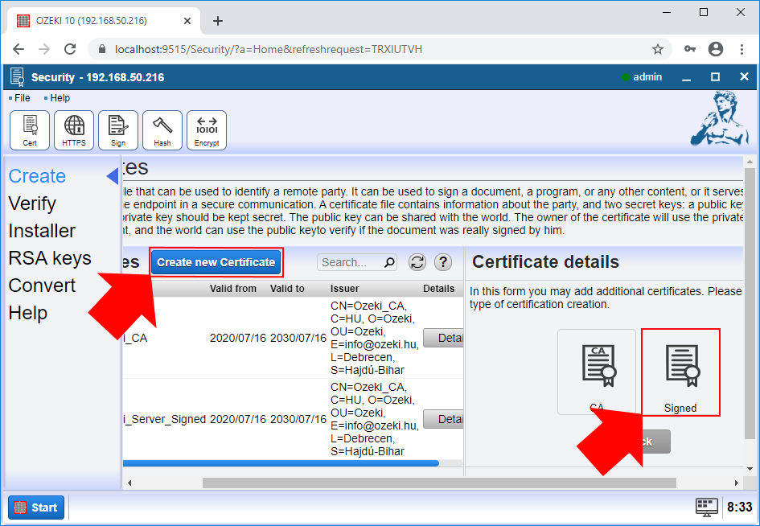Open a new browser tab
Screen dimensions: 760x526
coord(218,21)
